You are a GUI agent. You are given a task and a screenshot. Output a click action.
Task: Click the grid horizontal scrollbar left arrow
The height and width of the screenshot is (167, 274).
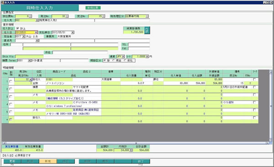click(x=4, y=143)
